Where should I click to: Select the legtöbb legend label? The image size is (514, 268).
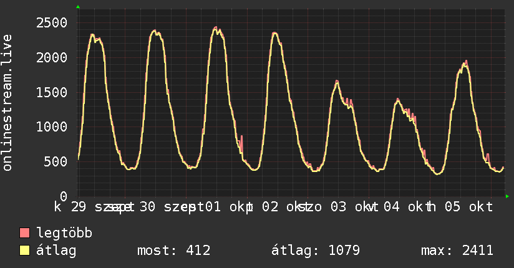(x=64, y=233)
